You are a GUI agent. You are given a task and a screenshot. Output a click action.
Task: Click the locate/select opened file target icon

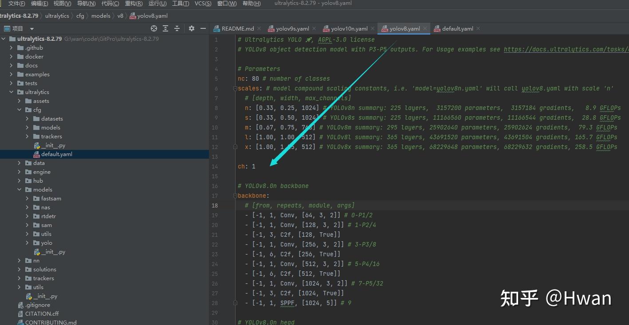154,28
